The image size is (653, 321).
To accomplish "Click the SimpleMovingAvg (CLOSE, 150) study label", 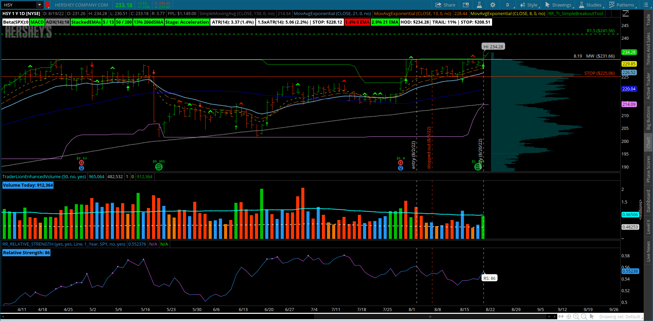I will [237, 13].
